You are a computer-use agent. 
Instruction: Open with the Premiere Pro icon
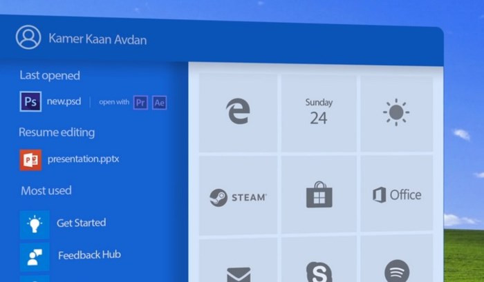pyautogui.click(x=140, y=103)
